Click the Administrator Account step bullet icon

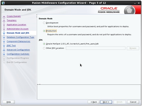click(4, 29)
